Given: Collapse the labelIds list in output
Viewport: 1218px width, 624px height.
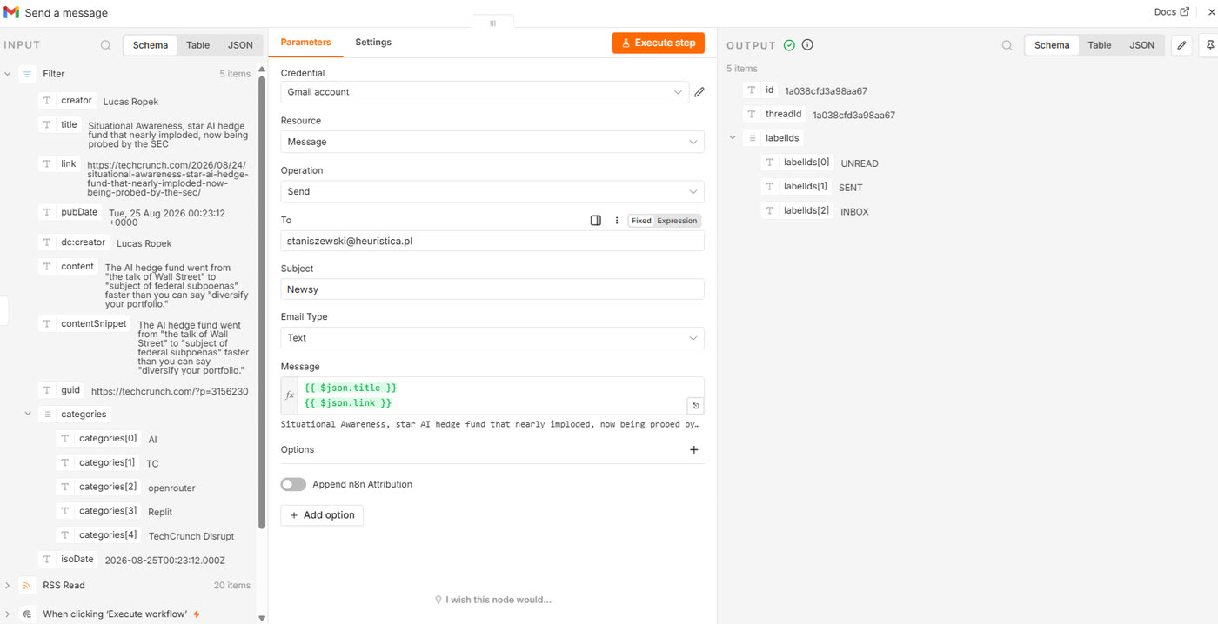Looking at the screenshot, I should 733,138.
